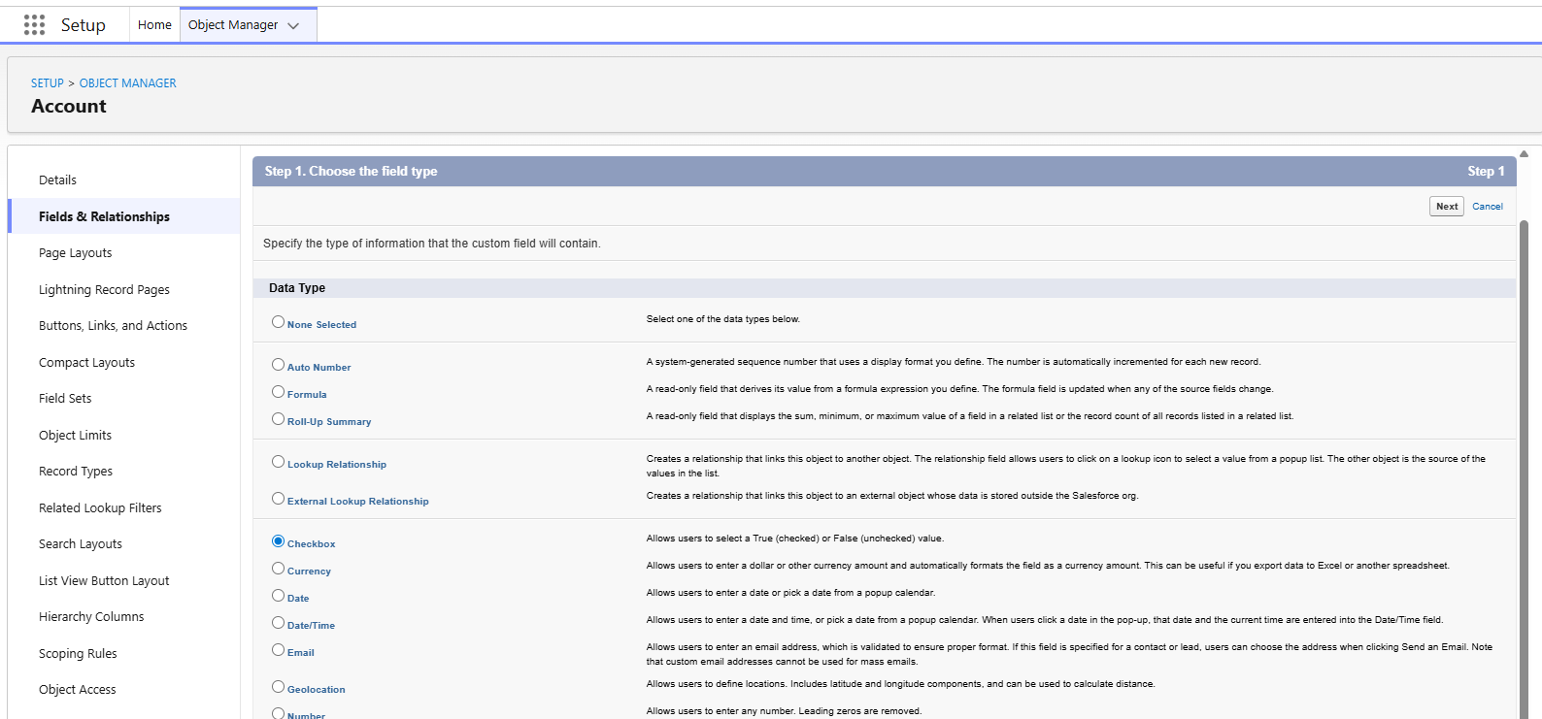Switch to the Home tab
The height and width of the screenshot is (719, 1542).
[x=154, y=25]
